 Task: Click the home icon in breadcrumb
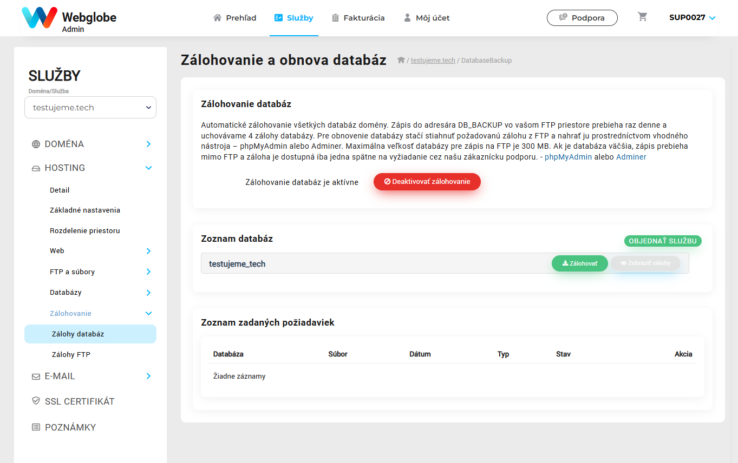tap(401, 60)
